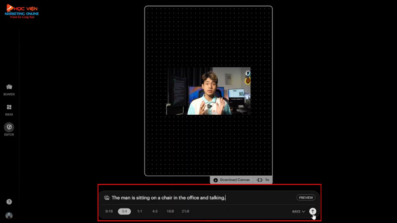The height and width of the screenshot is (223, 397).
Task: Select the 9:16 aspect ratio
Action: tap(109, 211)
